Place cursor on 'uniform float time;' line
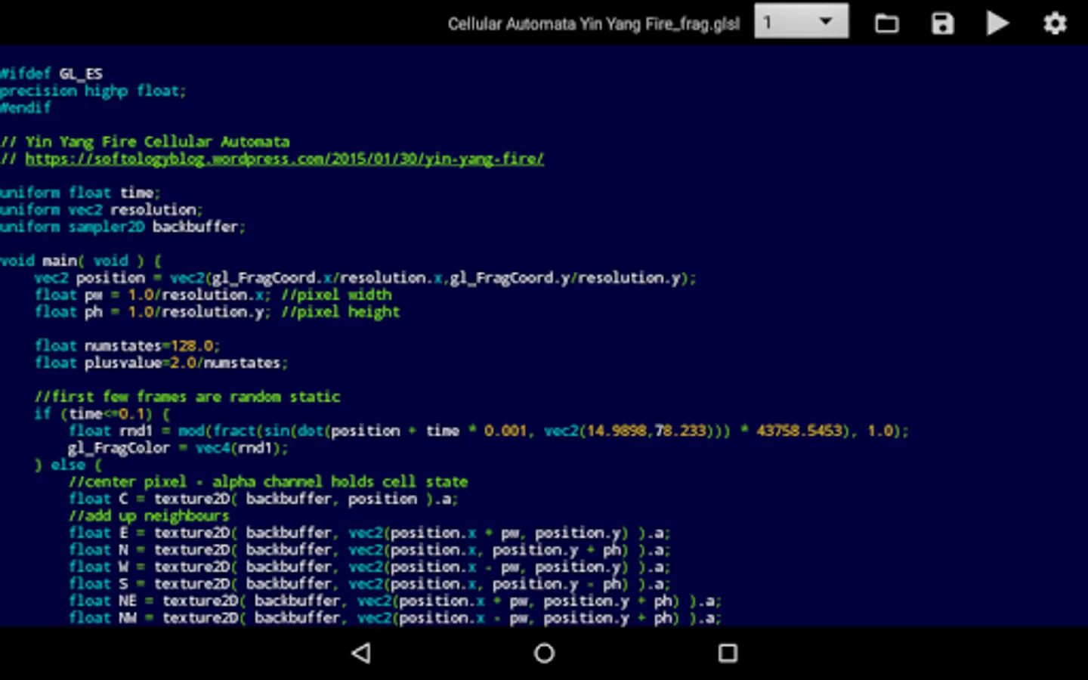This screenshot has height=680, width=1088. point(80,193)
